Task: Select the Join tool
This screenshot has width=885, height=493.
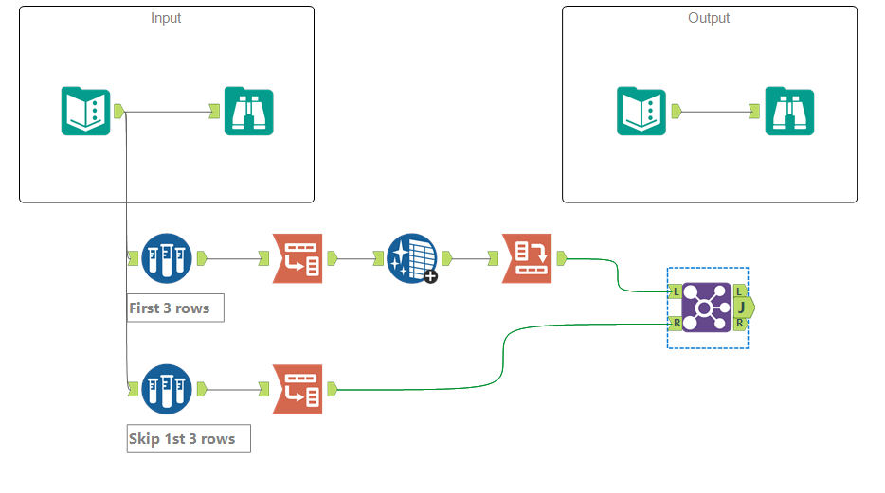Action: click(707, 308)
